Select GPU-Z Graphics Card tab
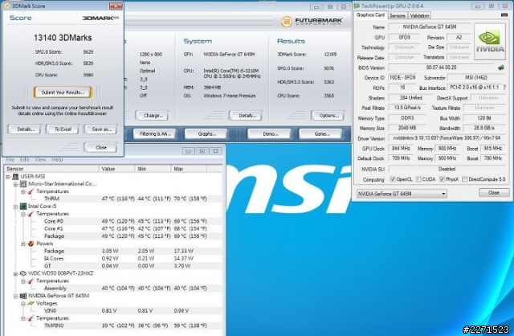The image size is (514, 336). 370,14
